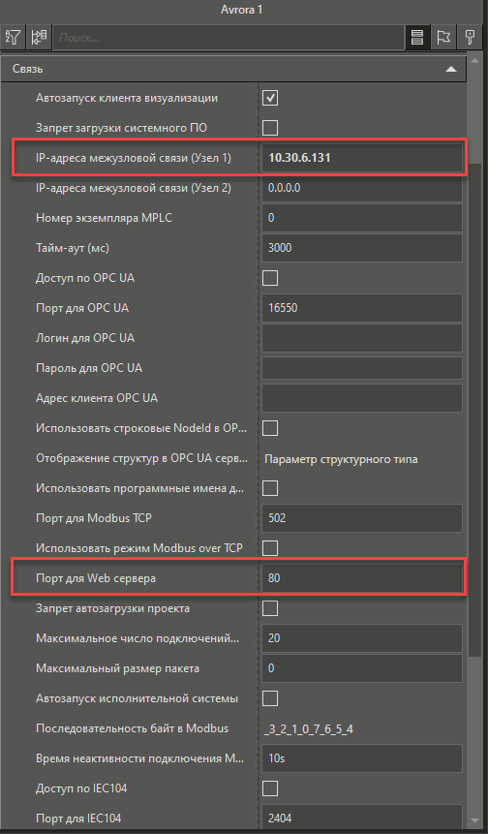The width and height of the screenshot is (488, 834).
Task: Edit connection inactivity time 10s
Action: [x=362, y=757]
